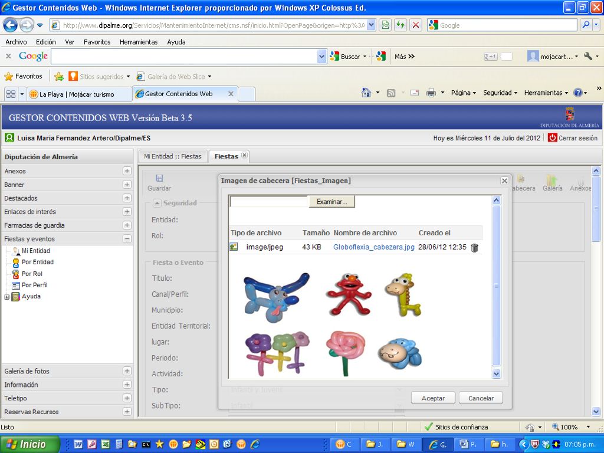
Task: Open the home page icon
Action: (x=366, y=93)
